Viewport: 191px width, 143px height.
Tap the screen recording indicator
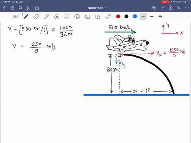(165, 2)
